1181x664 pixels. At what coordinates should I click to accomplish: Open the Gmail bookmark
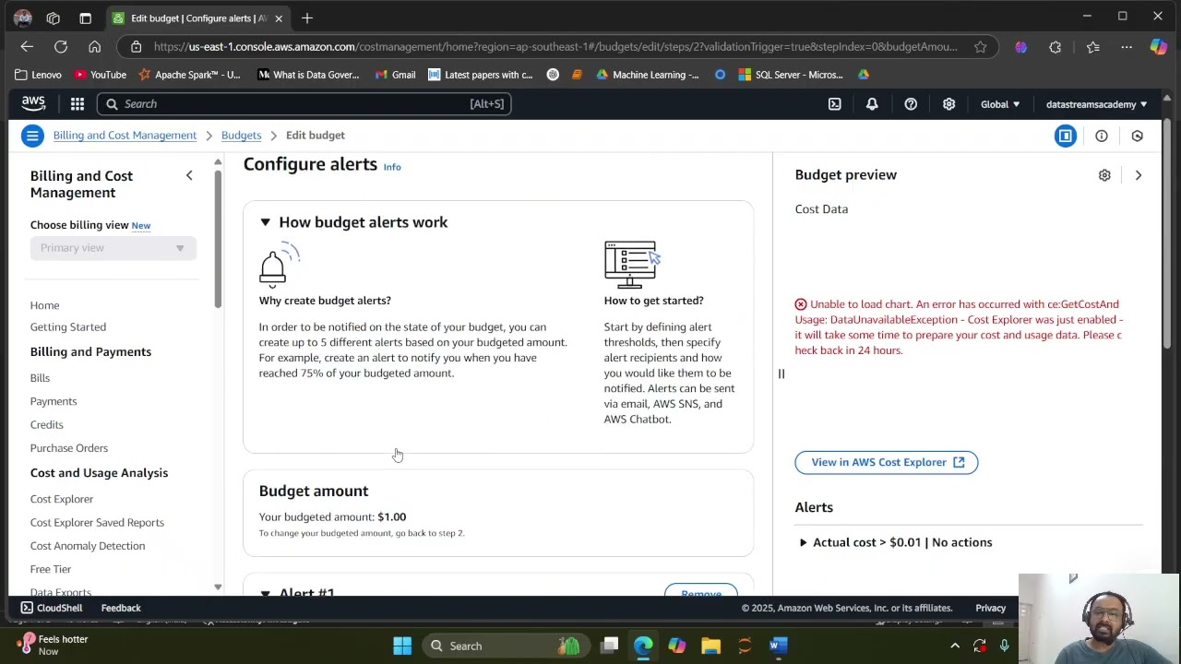(x=395, y=75)
